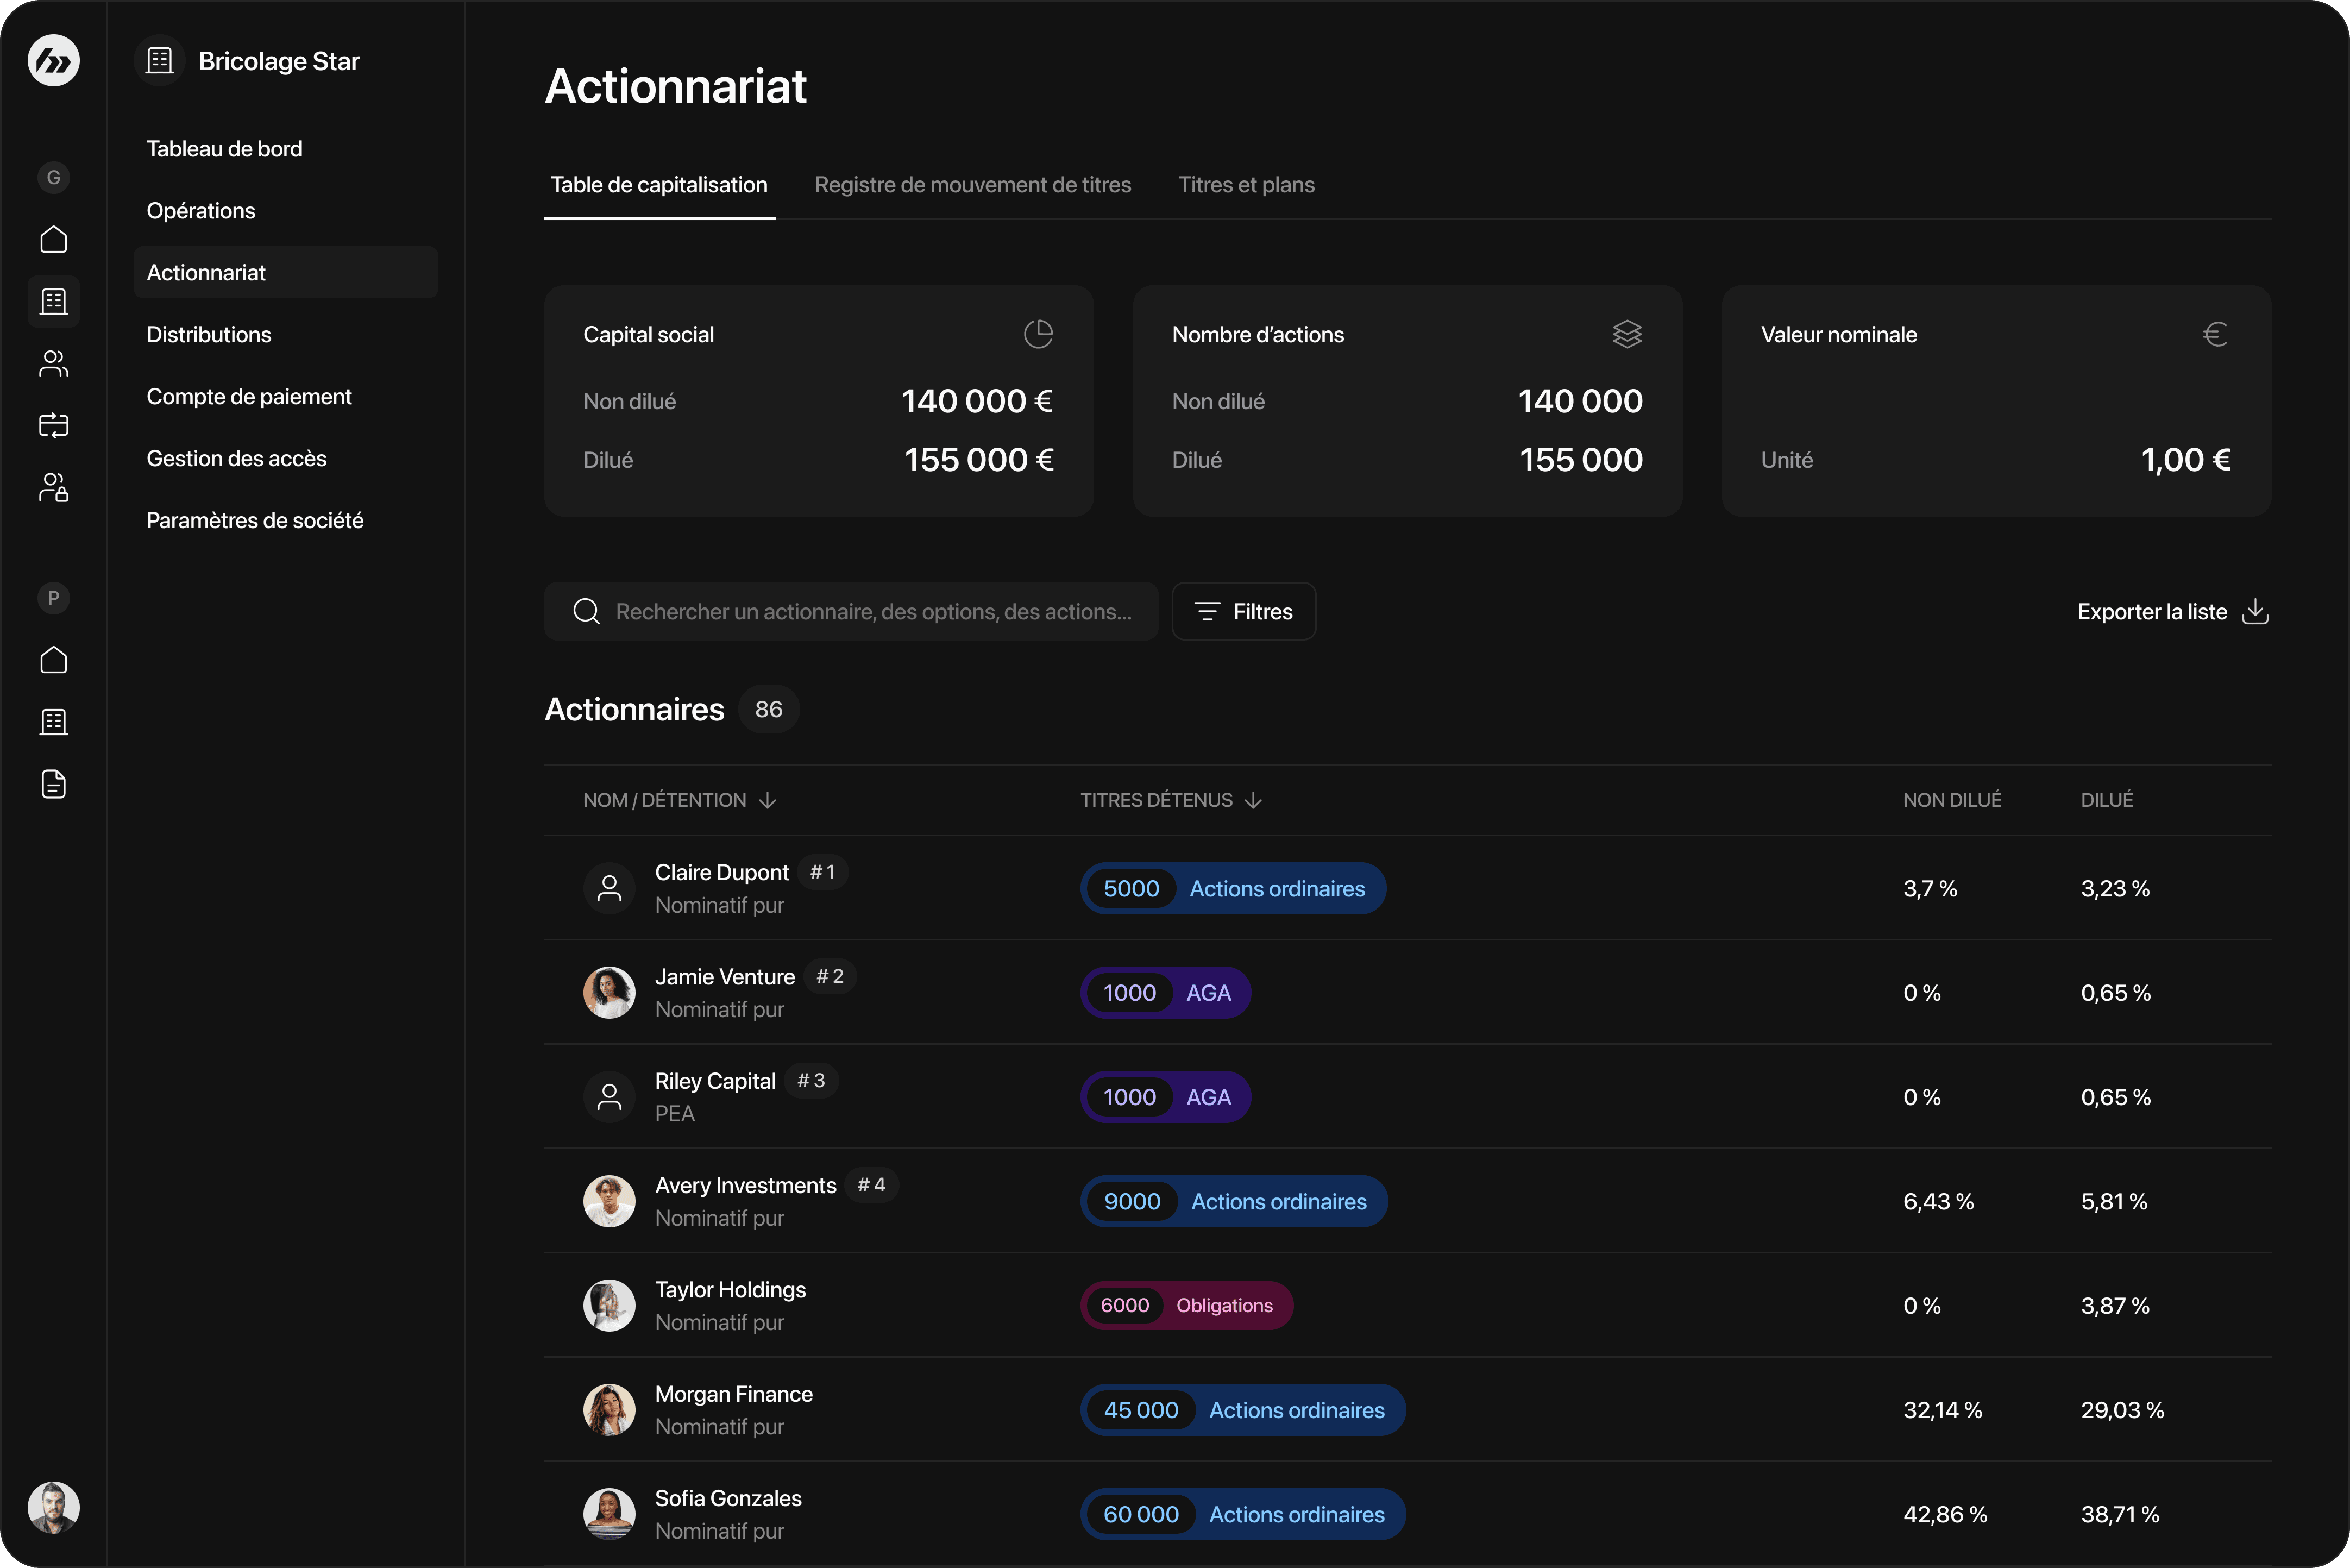
Task: Open the user profile avatar at the bottom left
Action: 54,1507
